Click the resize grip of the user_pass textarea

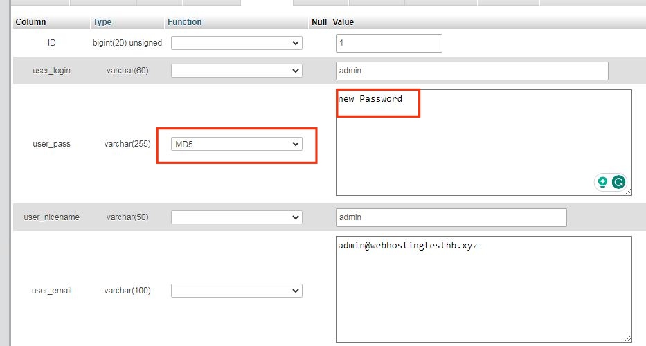(x=628, y=192)
